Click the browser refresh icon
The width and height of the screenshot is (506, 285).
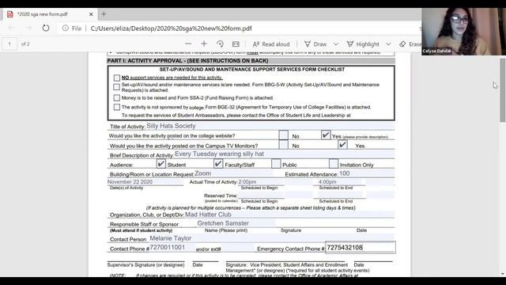pyautogui.click(x=46, y=28)
